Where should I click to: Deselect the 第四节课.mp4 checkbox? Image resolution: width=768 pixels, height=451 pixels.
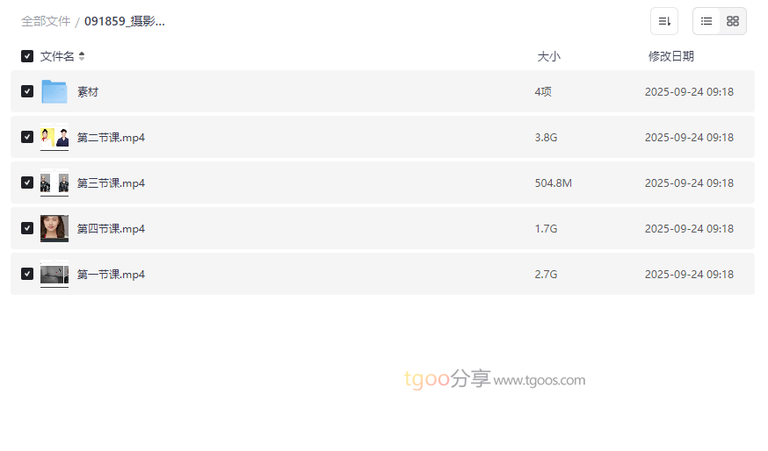coord(27,228)
